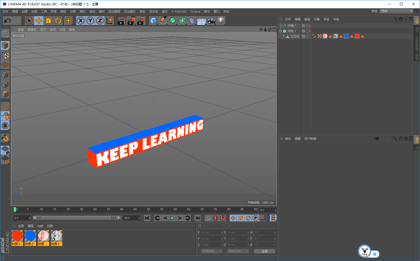Toggle the red X on 步幅.1
The height and width of the screenshot is (261, 420).
[310, 26]
